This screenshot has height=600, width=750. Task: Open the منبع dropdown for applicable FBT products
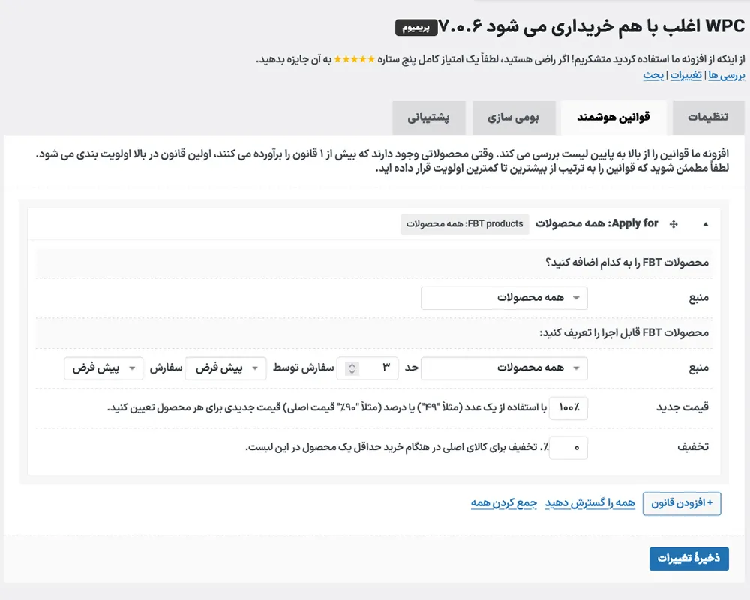(504, 368)
